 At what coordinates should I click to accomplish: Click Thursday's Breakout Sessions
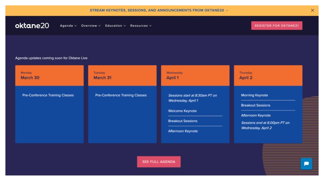pyautogui.click(x=255, y=105)
